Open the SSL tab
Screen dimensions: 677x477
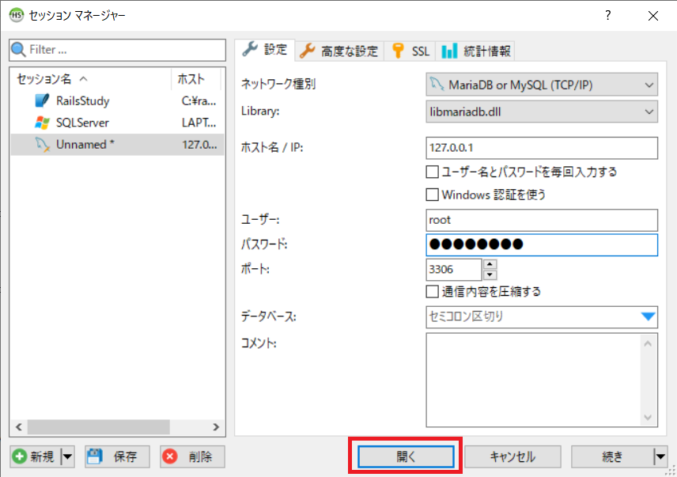tap(410, 51)
